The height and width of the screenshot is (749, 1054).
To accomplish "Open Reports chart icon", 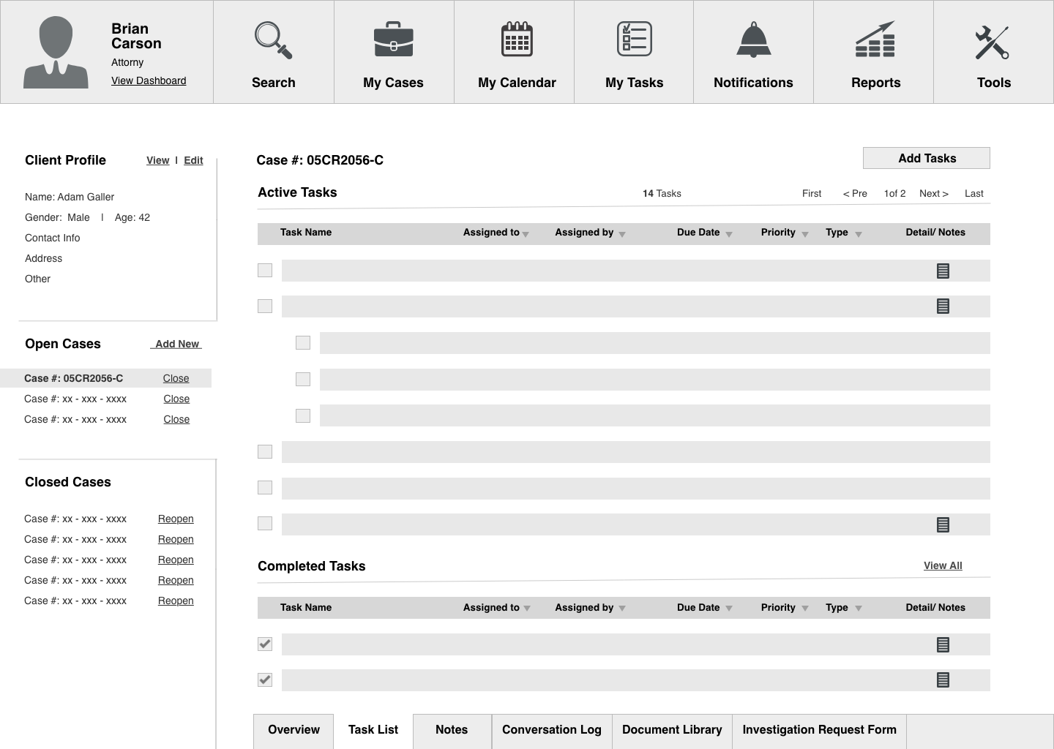I will 875,39.
